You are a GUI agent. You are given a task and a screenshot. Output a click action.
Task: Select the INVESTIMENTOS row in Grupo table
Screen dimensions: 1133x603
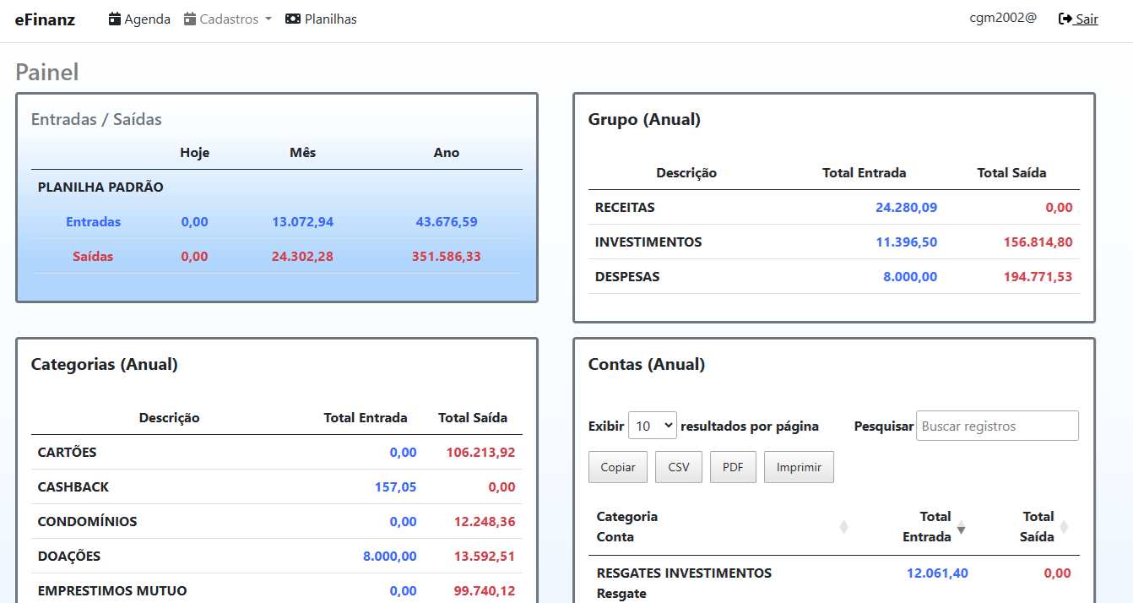648,242
